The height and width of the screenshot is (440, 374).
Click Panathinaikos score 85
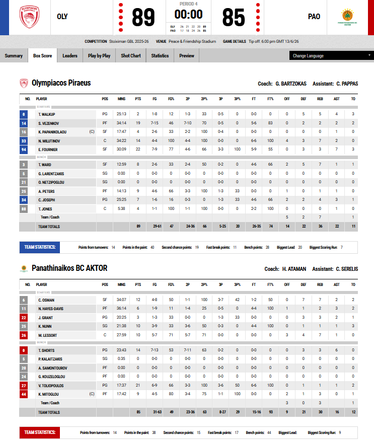234,18
